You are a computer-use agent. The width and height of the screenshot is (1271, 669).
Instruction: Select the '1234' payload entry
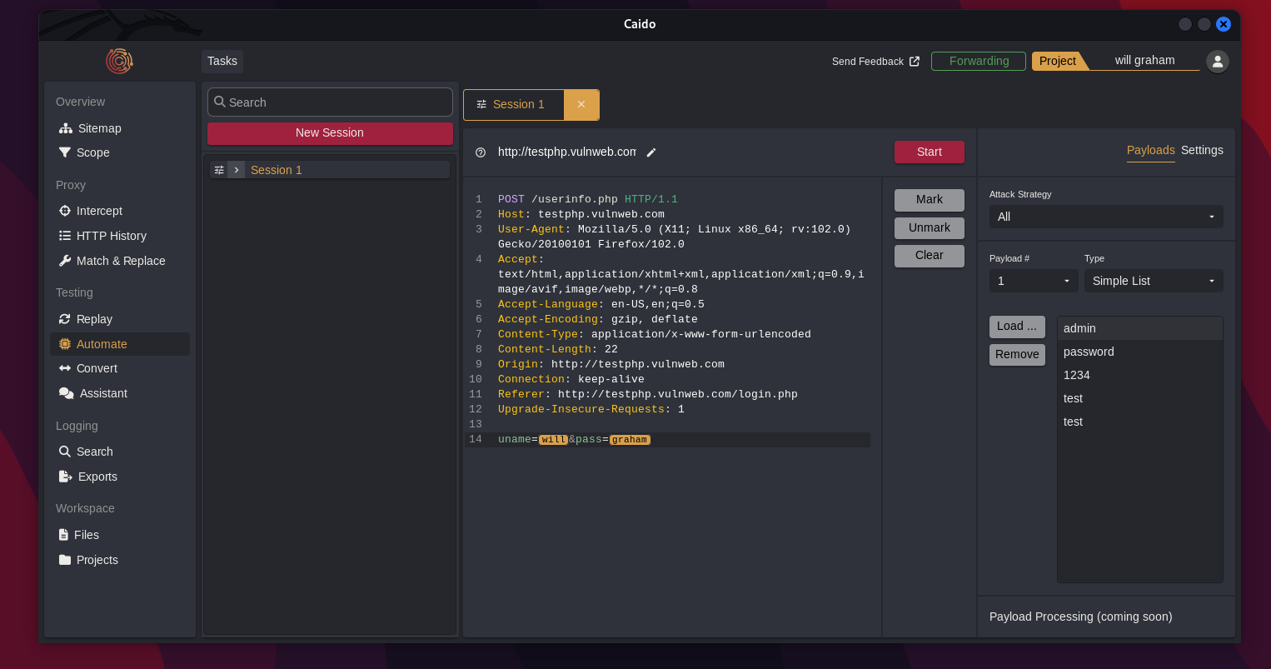1140,375
